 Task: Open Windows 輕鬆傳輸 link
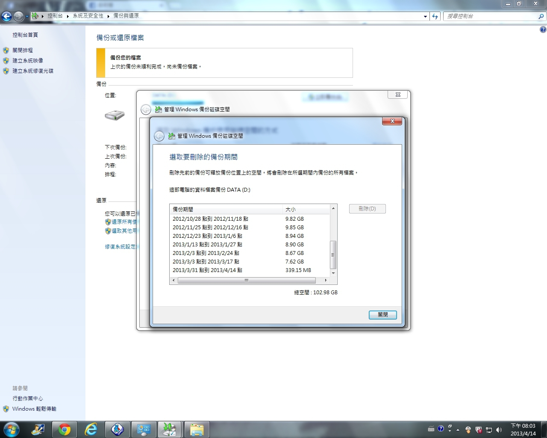(34, 409)
